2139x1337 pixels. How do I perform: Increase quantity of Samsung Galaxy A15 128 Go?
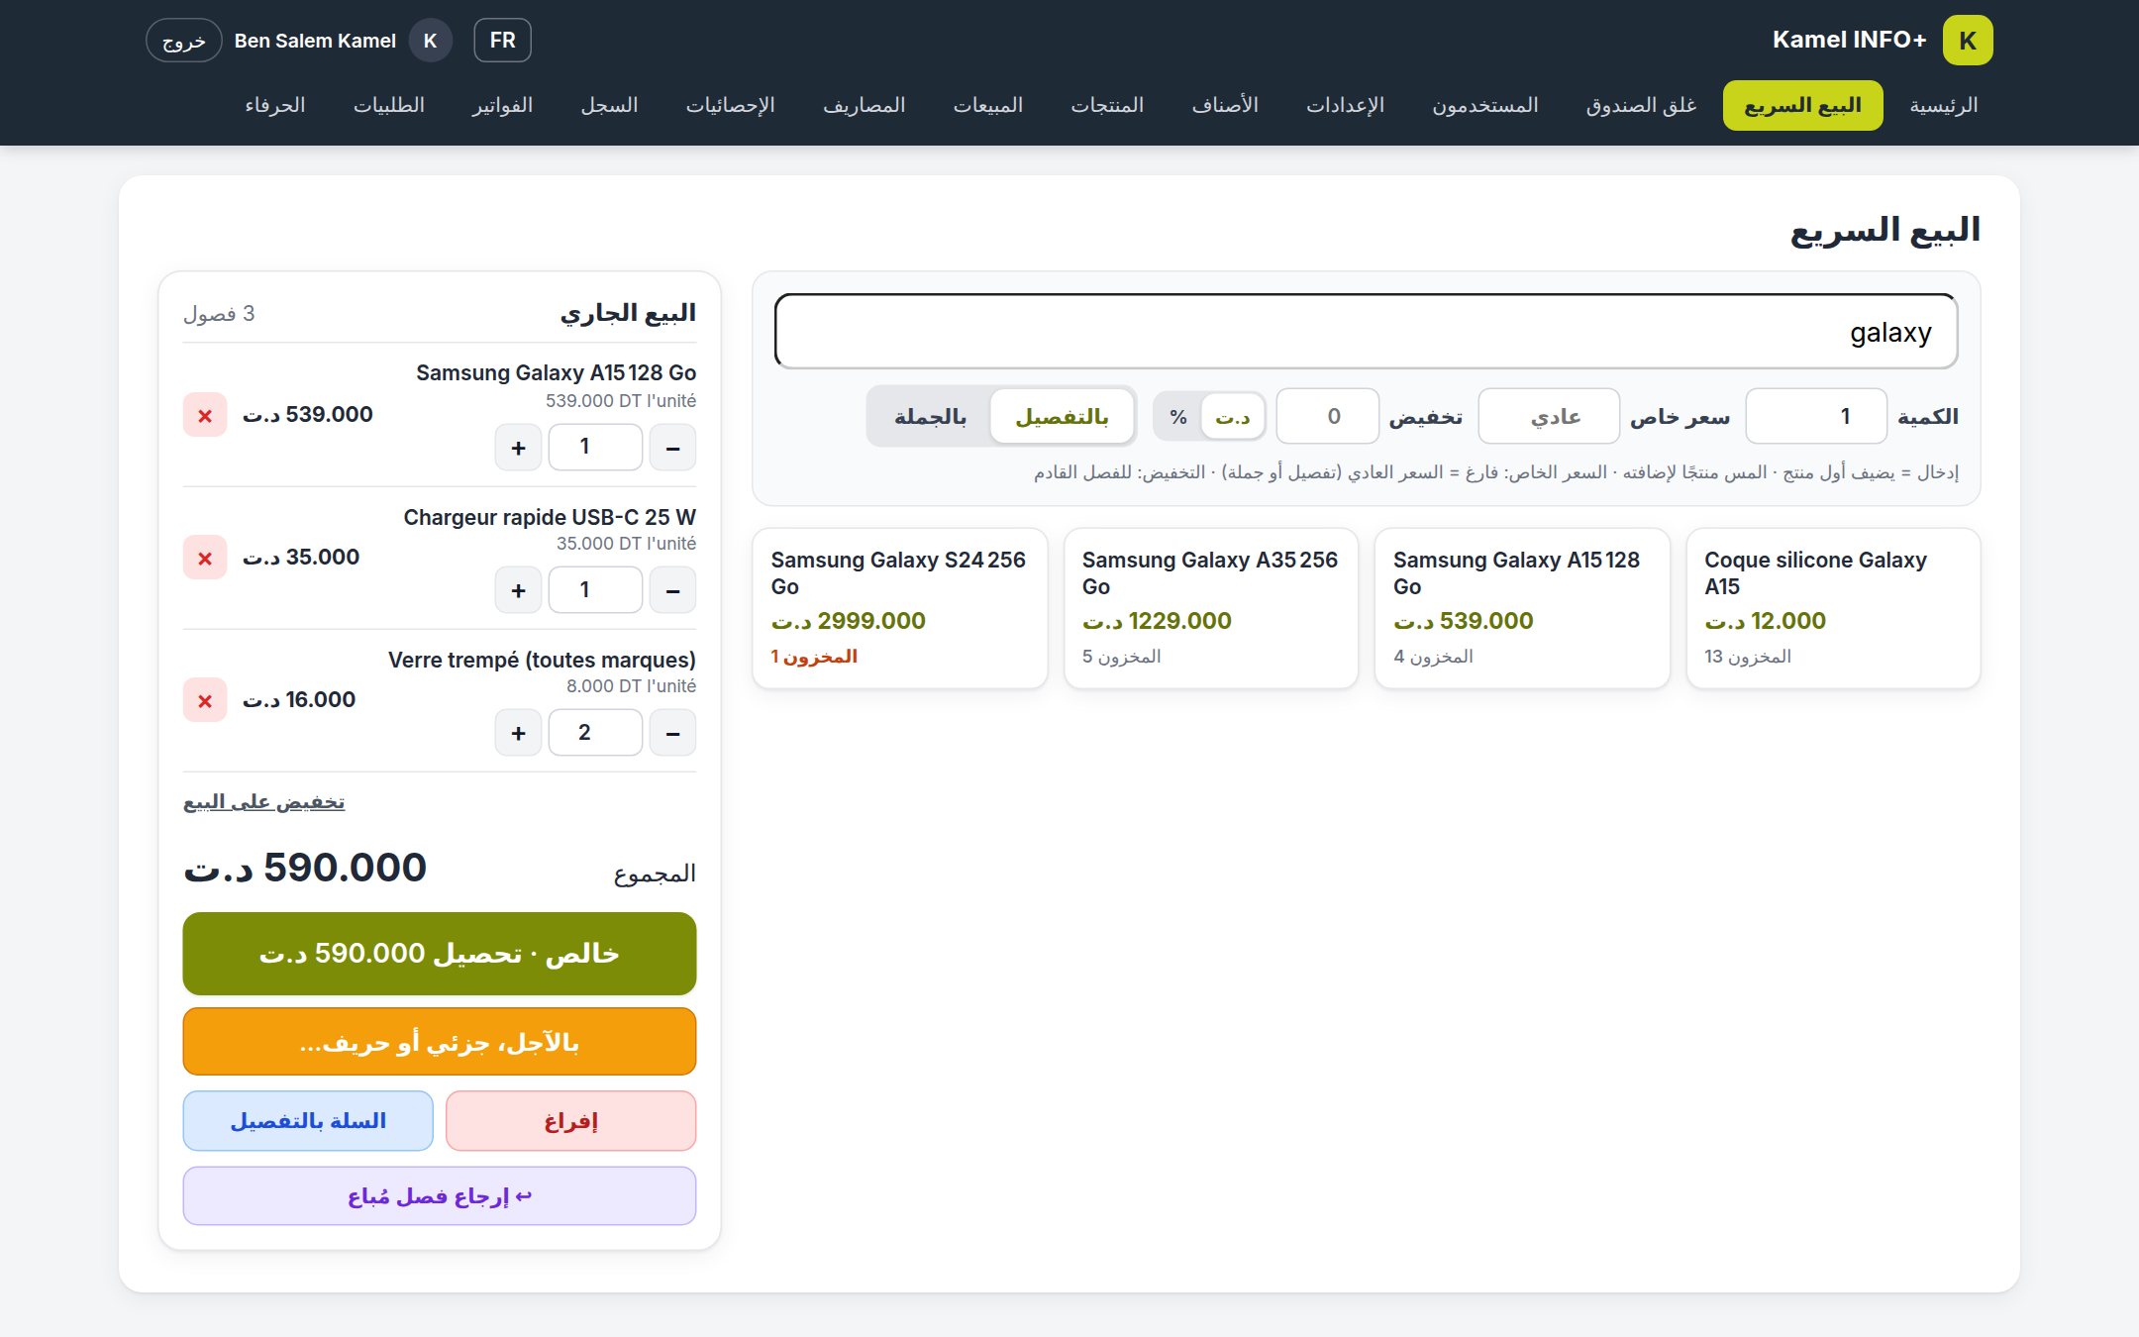coord(518,448)
